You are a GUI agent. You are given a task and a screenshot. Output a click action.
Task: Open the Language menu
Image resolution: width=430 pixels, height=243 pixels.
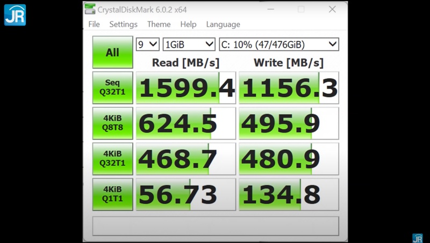pos(223,24)
